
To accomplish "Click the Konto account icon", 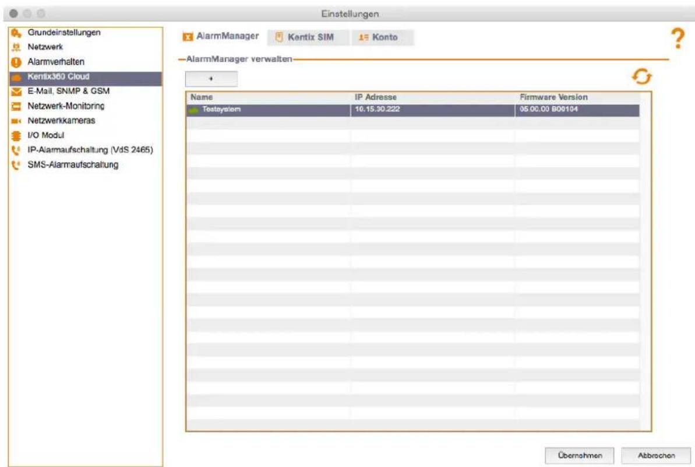I will [x=364, y=37].
